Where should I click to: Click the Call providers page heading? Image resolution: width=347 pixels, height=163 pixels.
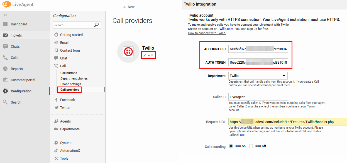[132, 21]
